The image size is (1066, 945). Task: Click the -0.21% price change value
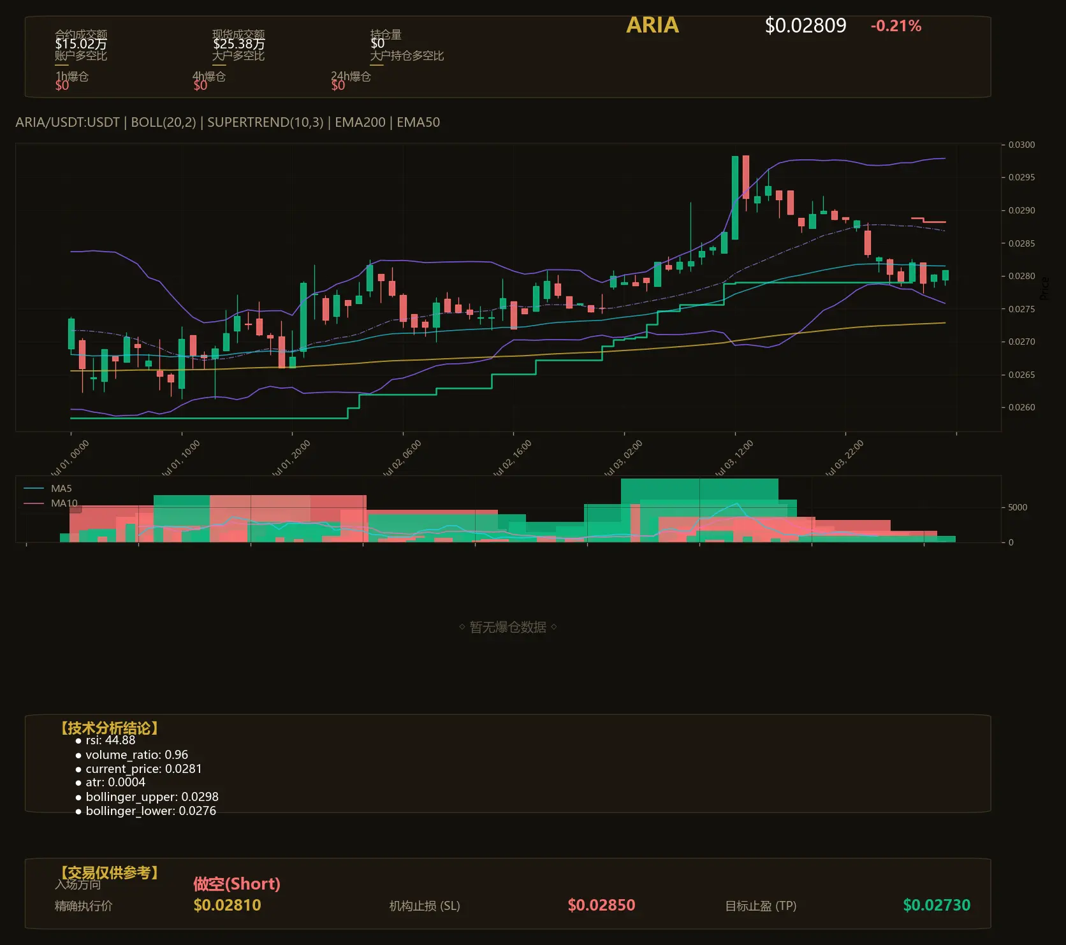pos(896,26)
